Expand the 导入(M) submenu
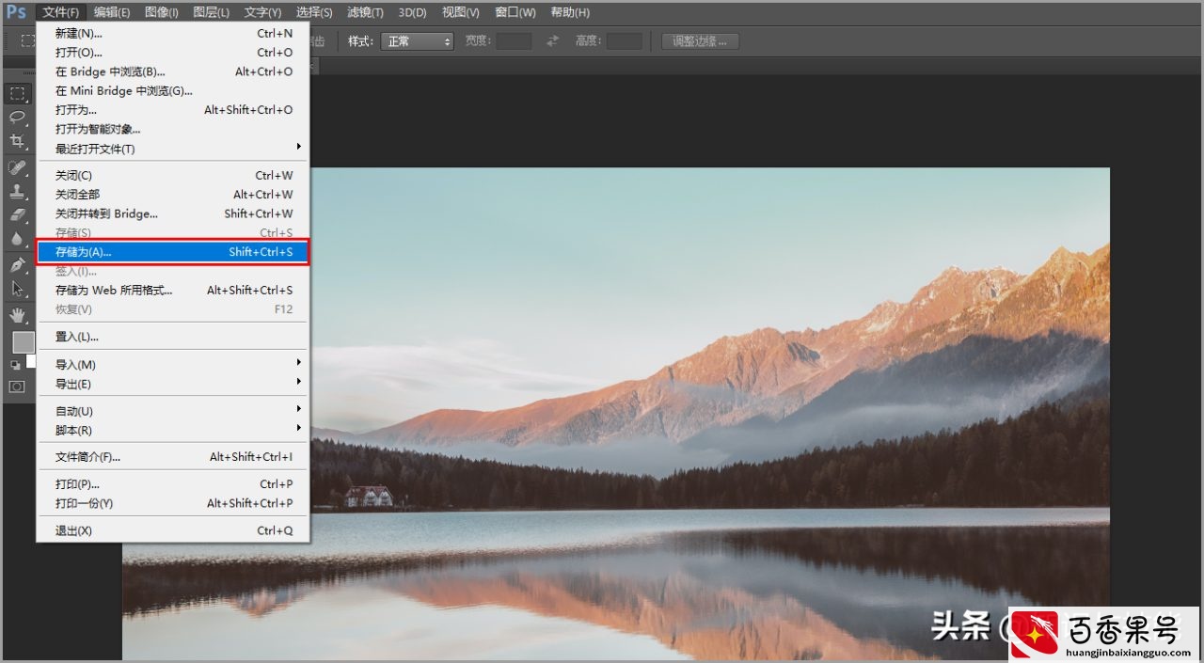Viewport: 1204px width, 663px height. tap(172, 364)
